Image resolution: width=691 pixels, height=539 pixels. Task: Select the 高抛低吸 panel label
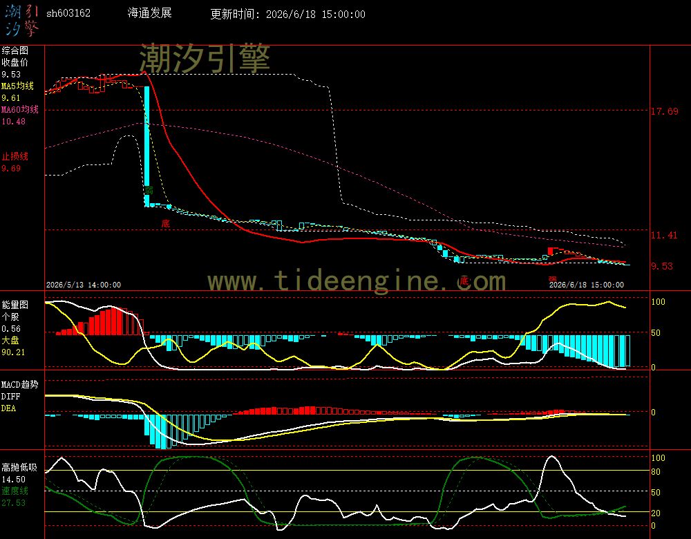(20, 467)
